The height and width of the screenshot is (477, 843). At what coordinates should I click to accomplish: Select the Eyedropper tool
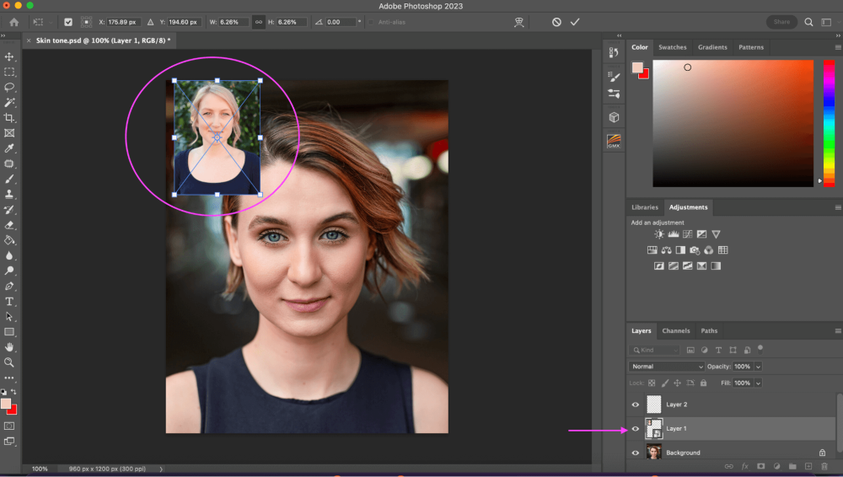pyautogui.click(x=10, y=148)
